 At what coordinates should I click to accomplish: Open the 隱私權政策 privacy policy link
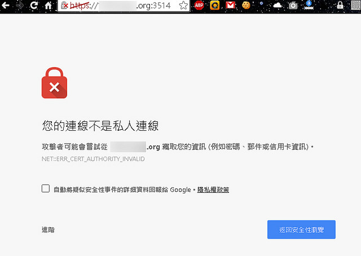(213, 189)
